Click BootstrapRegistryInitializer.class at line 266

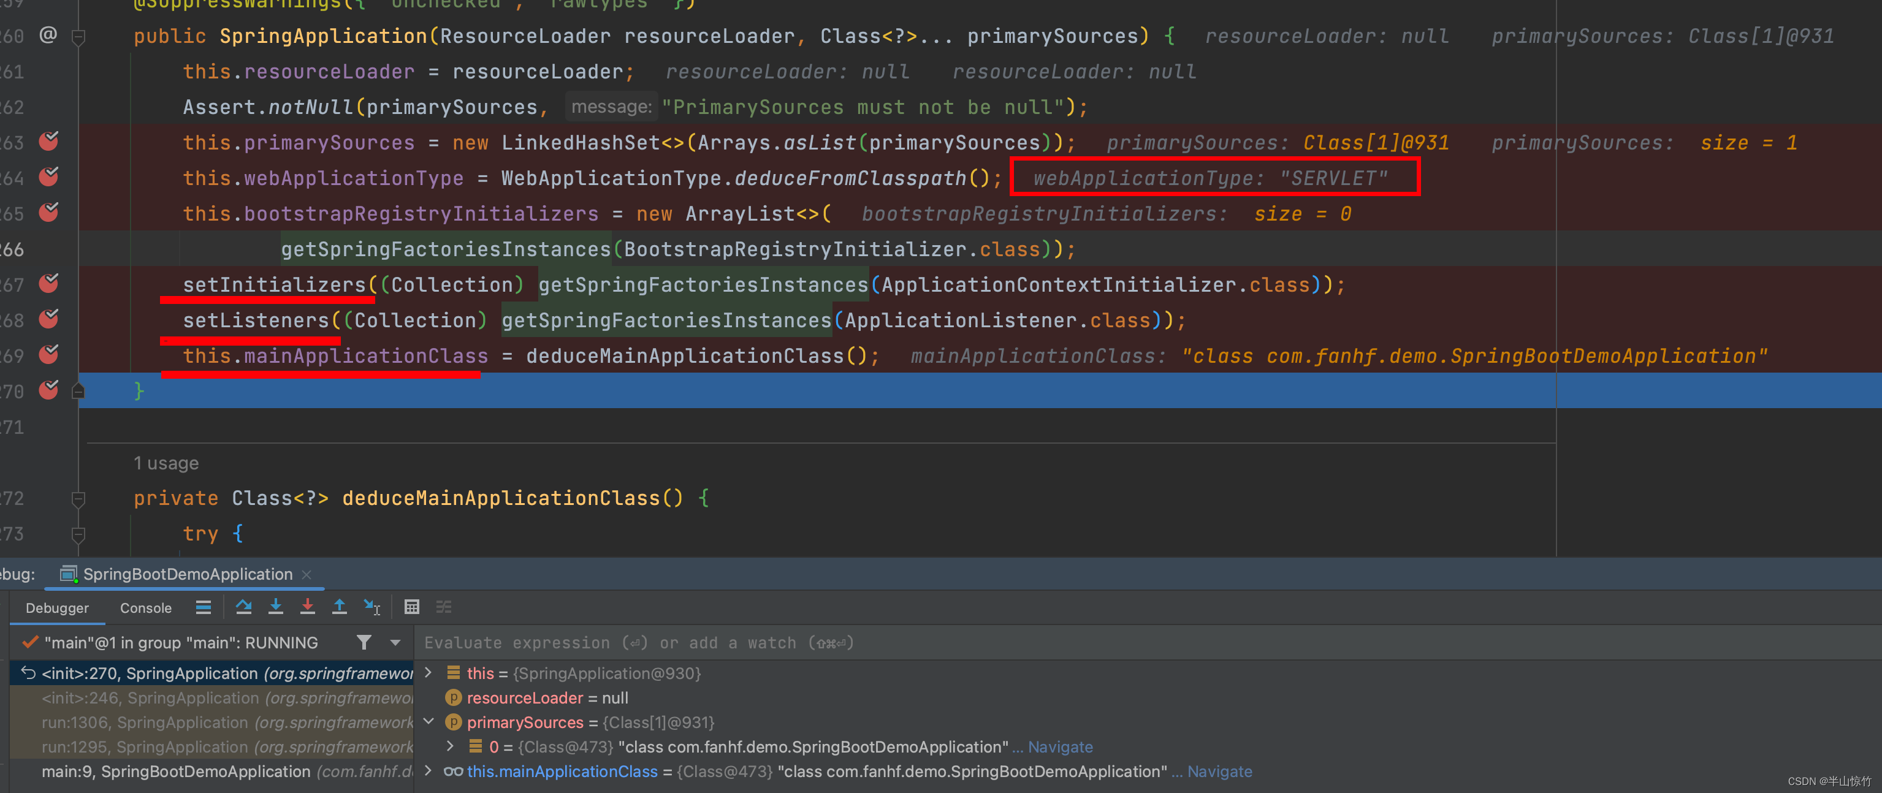pyautogui.click(x=831, y=250)
